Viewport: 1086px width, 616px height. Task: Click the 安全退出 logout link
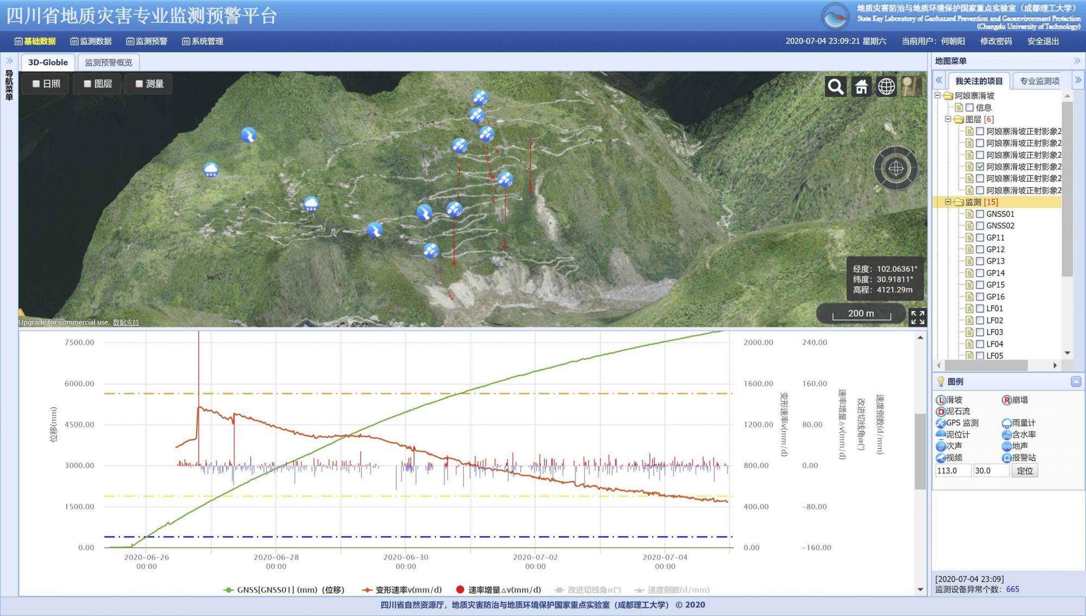(x=1043, y=41)
